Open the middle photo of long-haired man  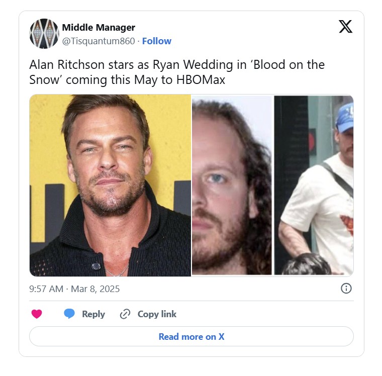[232, 185]
